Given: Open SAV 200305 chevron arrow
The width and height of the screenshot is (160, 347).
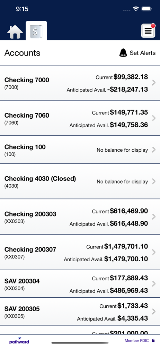Looking at the screenshot, I should pos(154,312).
